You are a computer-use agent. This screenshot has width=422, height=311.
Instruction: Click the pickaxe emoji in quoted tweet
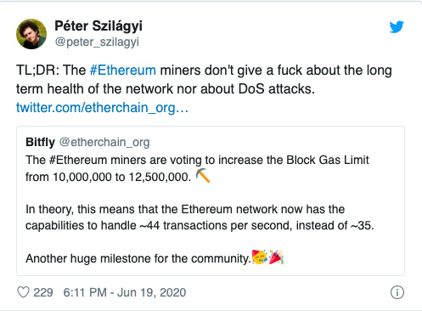click(x=203, y=175)
